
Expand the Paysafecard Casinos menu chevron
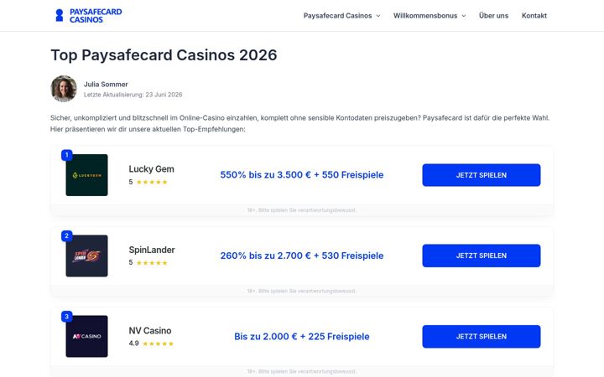[378, 16]
